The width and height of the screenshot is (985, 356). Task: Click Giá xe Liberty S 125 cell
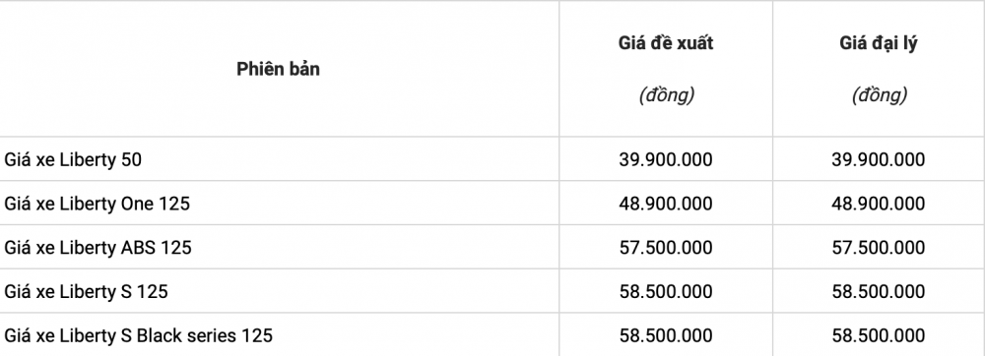(86, 291)
